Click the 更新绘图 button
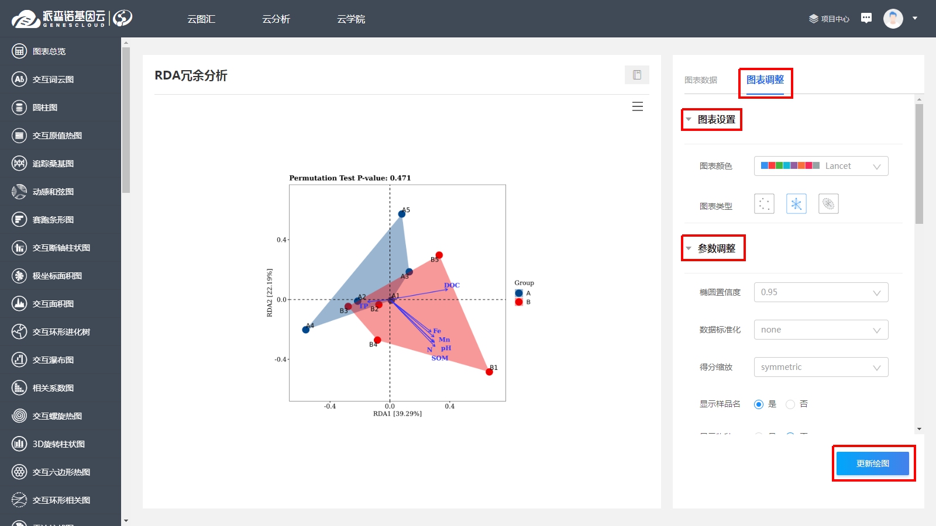This screenshot has width=936, height=526. coord(873,463)
